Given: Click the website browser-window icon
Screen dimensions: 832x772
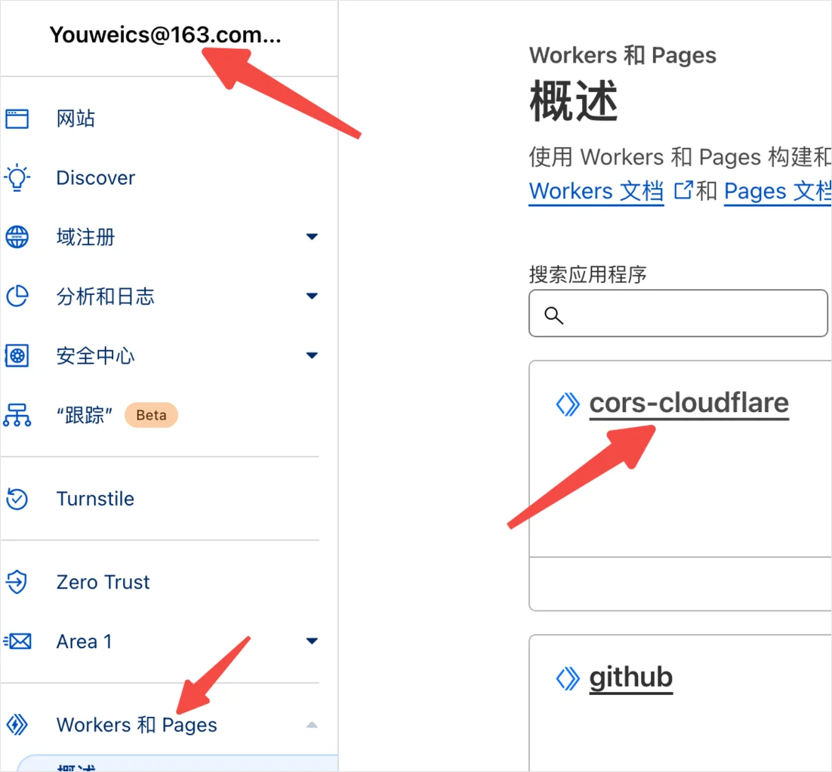Looking at the screenshot, I should (x=17, y=118).
